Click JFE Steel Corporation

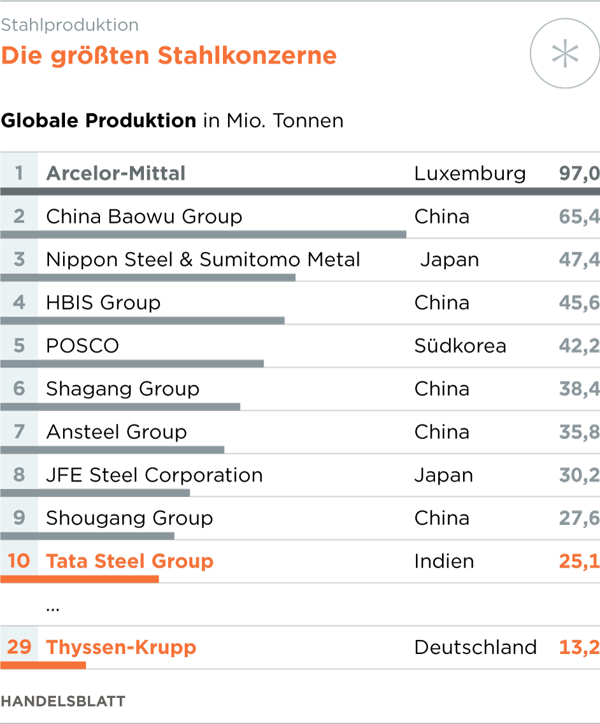pyautogui.click(x=154, y=475)
